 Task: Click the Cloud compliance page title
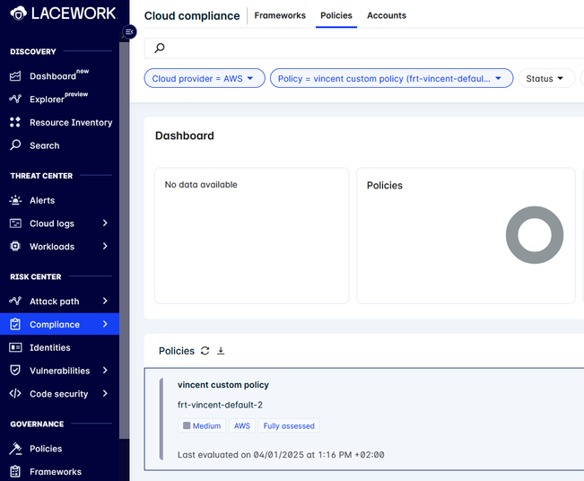192,15
